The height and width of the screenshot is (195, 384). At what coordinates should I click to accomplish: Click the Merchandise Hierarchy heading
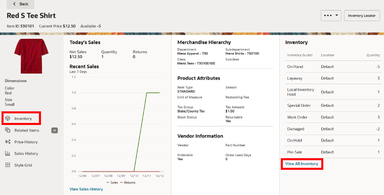(204, 42)
